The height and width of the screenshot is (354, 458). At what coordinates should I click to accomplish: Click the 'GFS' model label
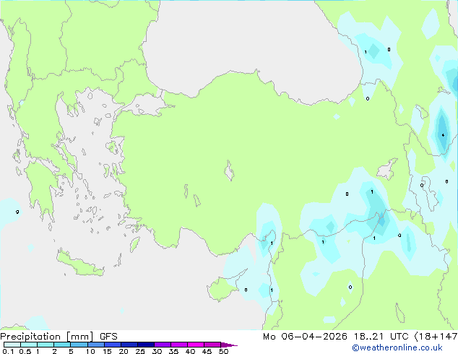point(108,337)
